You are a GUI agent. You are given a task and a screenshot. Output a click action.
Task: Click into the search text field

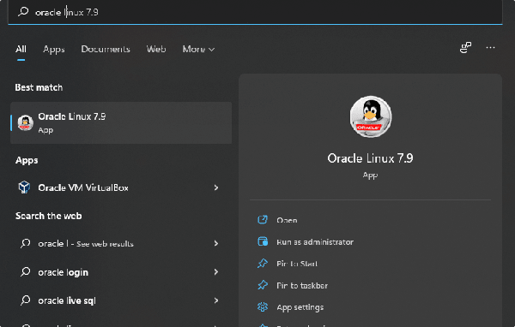coord(255,12)
